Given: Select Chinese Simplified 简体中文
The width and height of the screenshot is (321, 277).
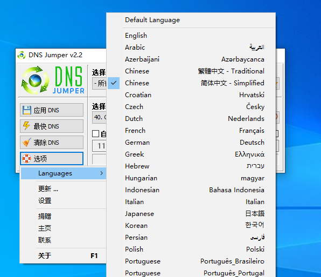Looking at the screenshot, I should tap(191, 83).
